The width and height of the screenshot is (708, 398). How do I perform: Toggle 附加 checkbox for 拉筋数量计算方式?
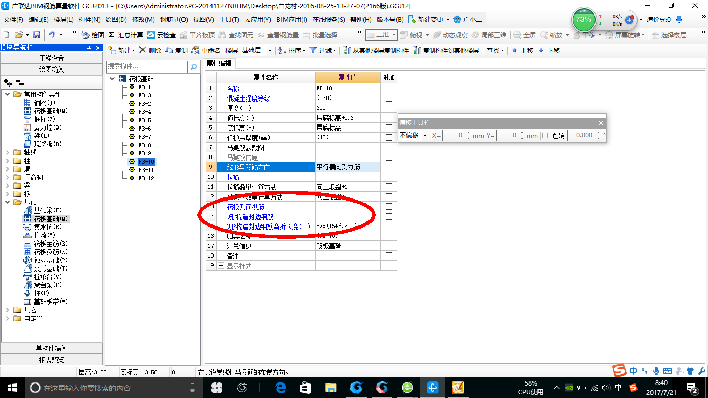tap(389, 187)
